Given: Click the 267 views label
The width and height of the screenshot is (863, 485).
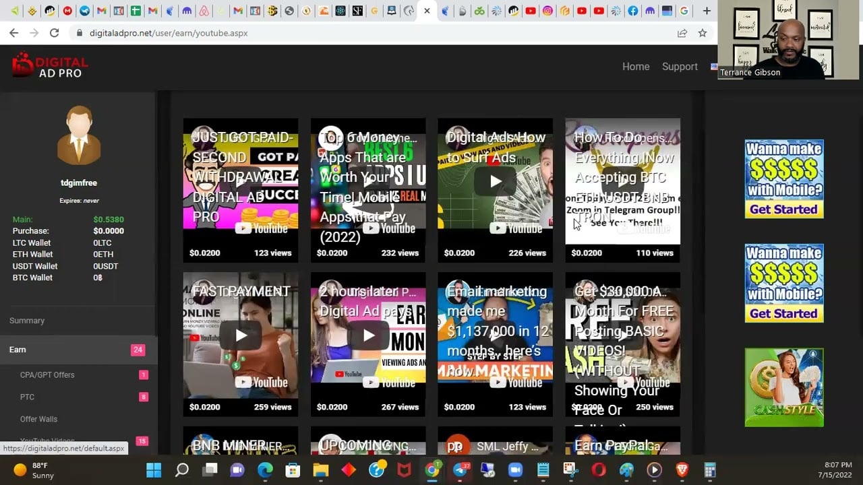Looking at the screenshot, I should (x=400, y=407).
